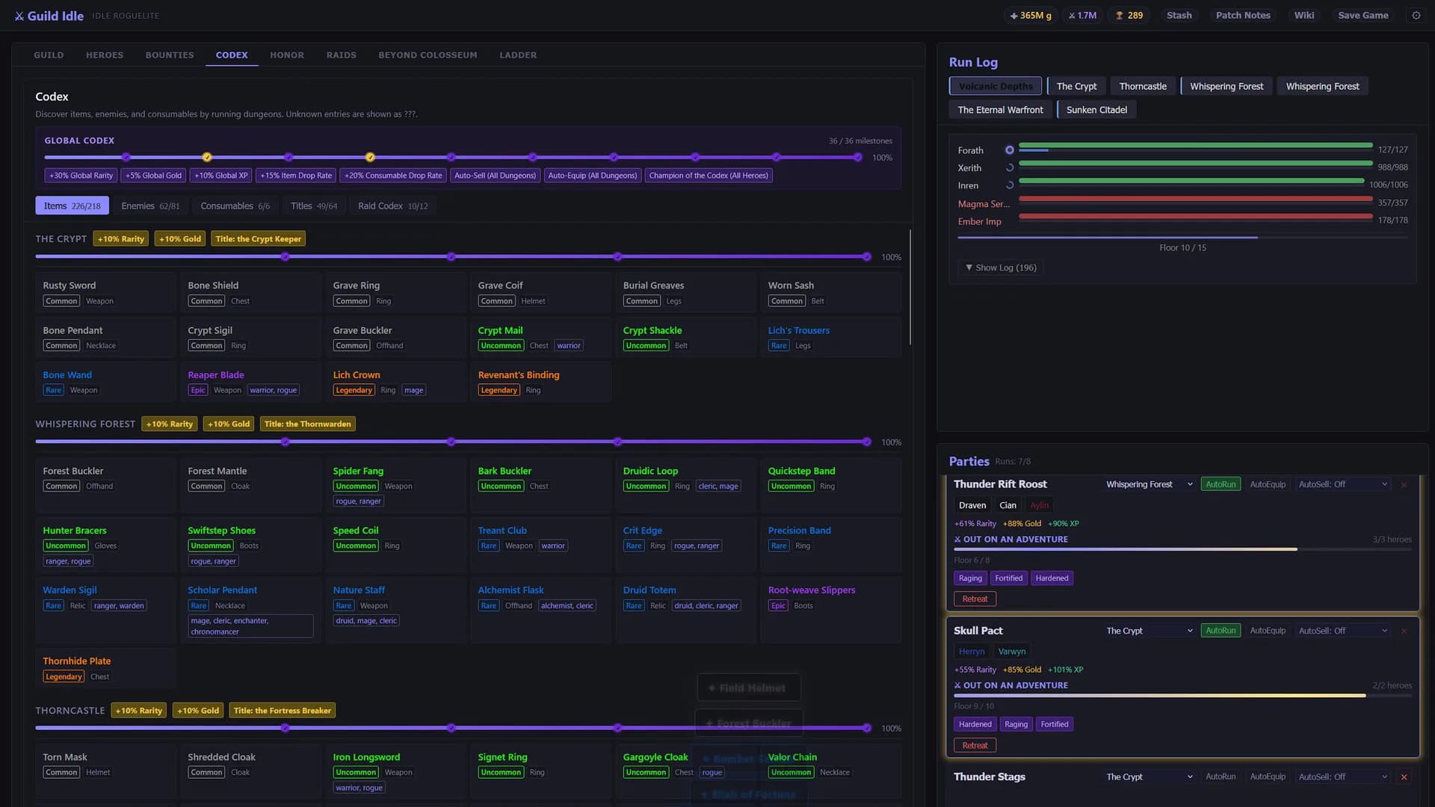
Task: Enable AutoRun for Thunder Stags party
Action: click(1220, 777)
